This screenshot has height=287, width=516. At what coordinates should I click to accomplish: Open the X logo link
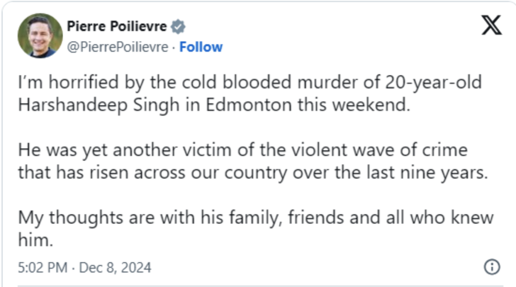click(x=491, y=24)
